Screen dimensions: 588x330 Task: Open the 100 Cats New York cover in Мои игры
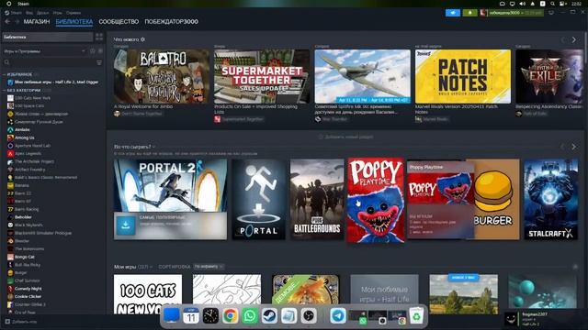[x=148, y=294]
